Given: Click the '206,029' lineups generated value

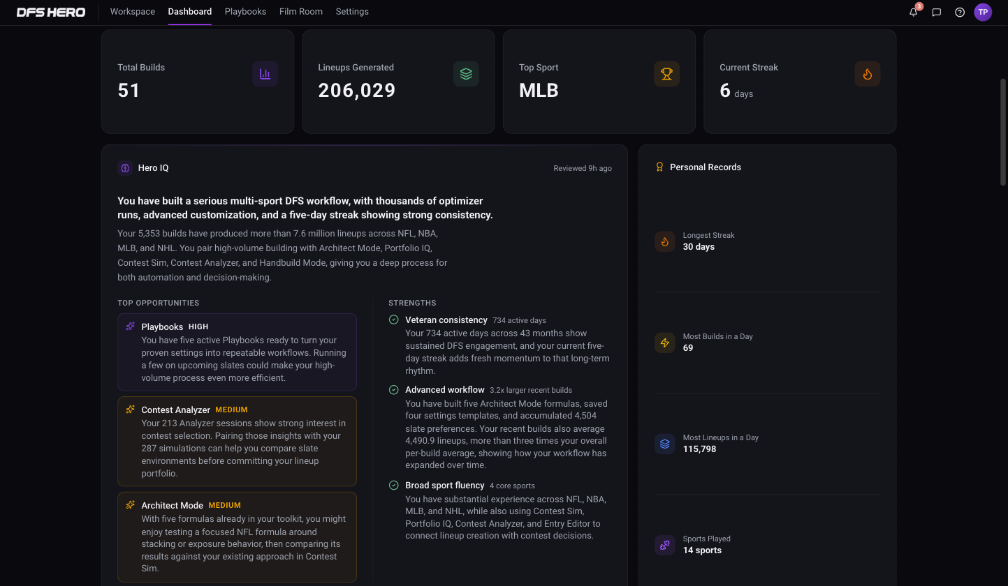Looking at the screenshot, I should (357, 91).
